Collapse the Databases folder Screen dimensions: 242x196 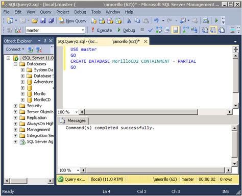coord(15,64)
